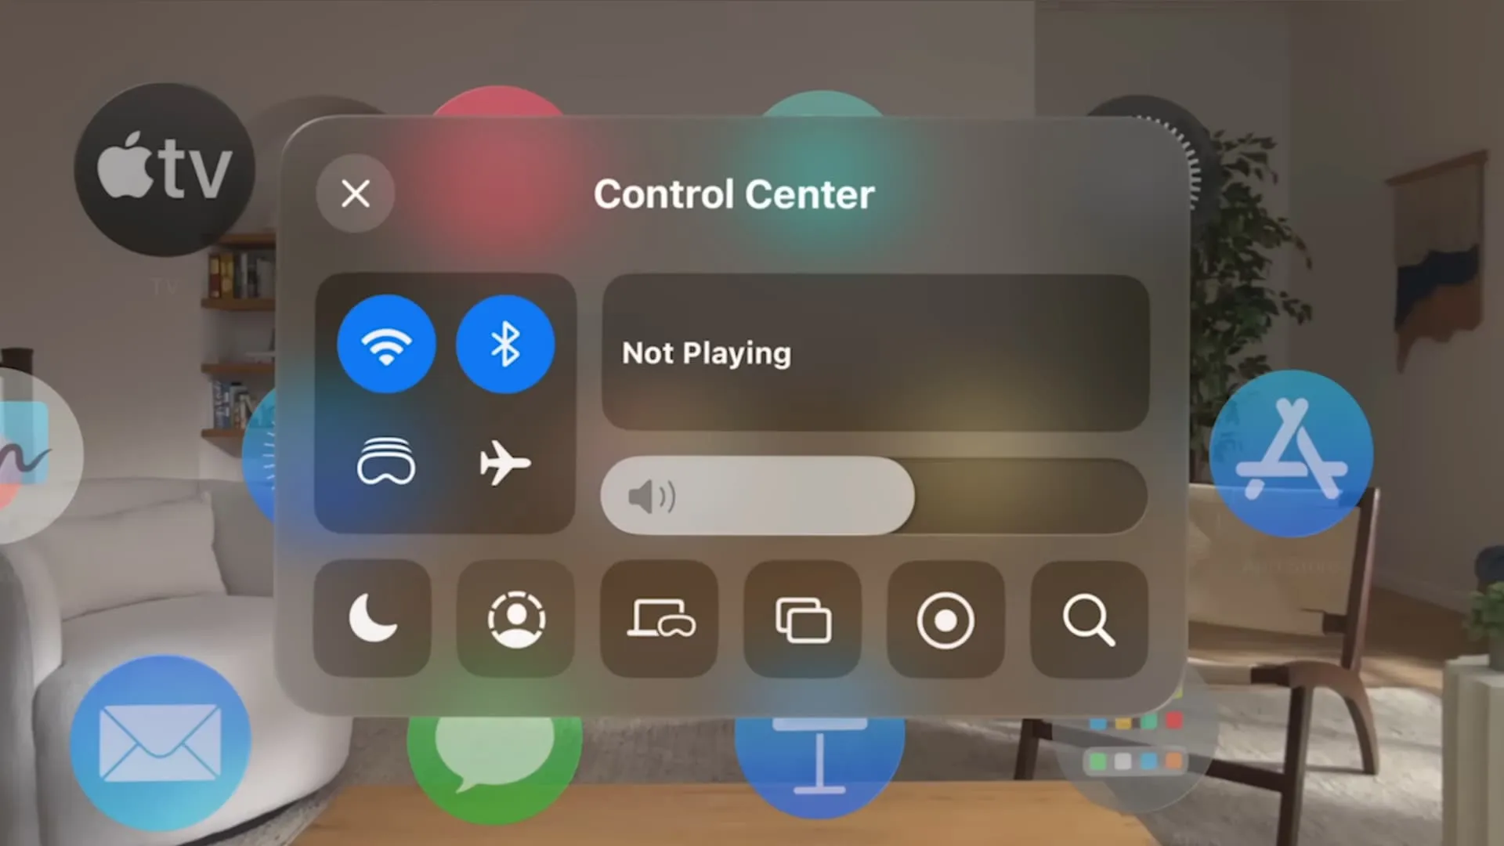1504x846 pixels.
Task: Start Screen Recording
Action: click(x=947, y=618)
